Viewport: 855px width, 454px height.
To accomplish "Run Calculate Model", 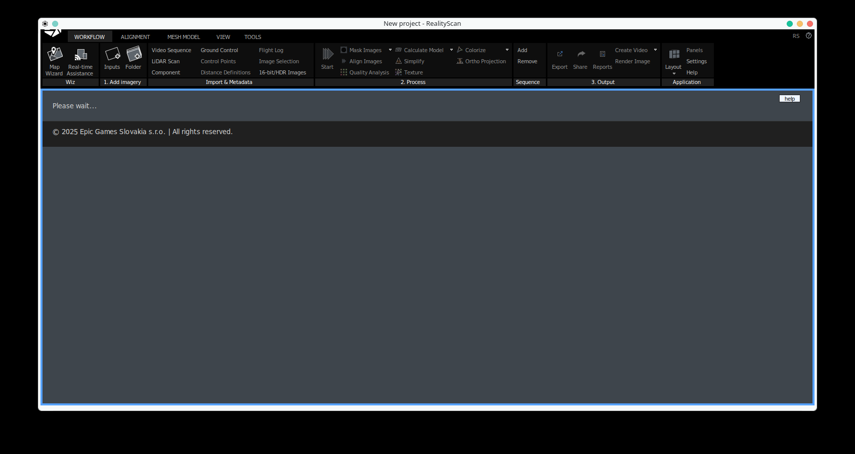I will (419, 50).
